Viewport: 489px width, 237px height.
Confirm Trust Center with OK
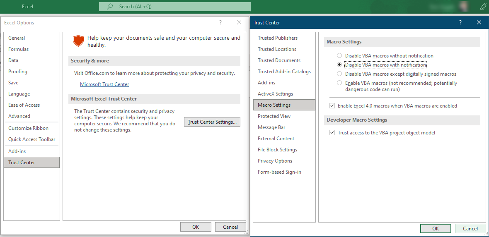436,229
